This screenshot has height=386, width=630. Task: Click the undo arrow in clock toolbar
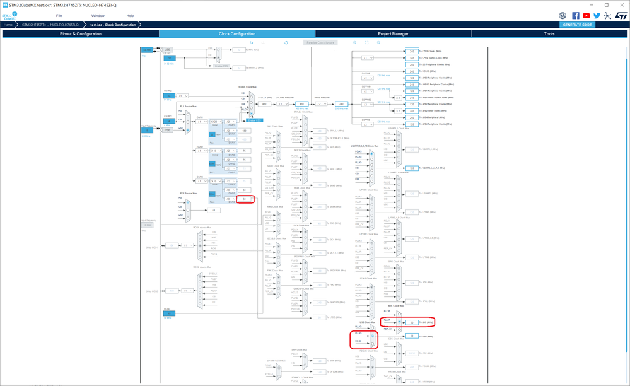tap(252, 43)
